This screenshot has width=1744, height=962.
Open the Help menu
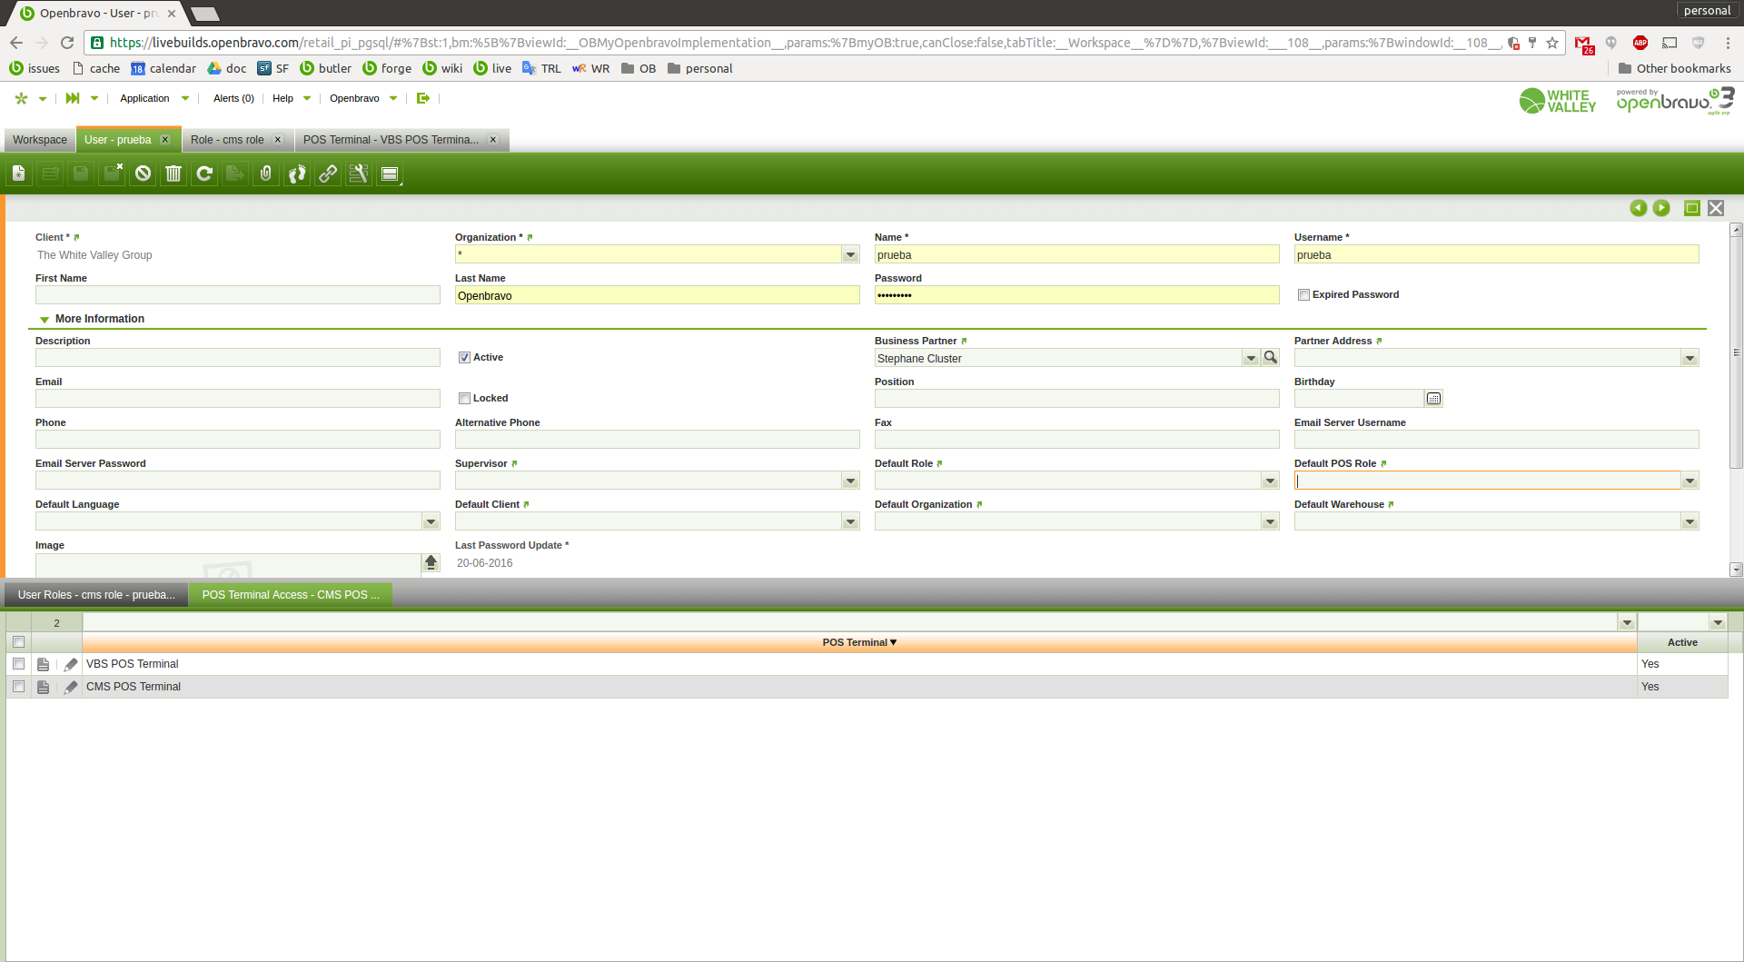(282, 99)
